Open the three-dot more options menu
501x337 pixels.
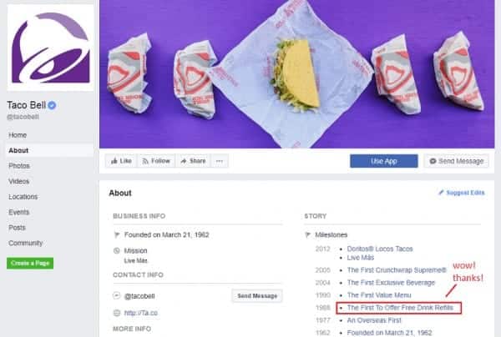(x=220, y=161)
